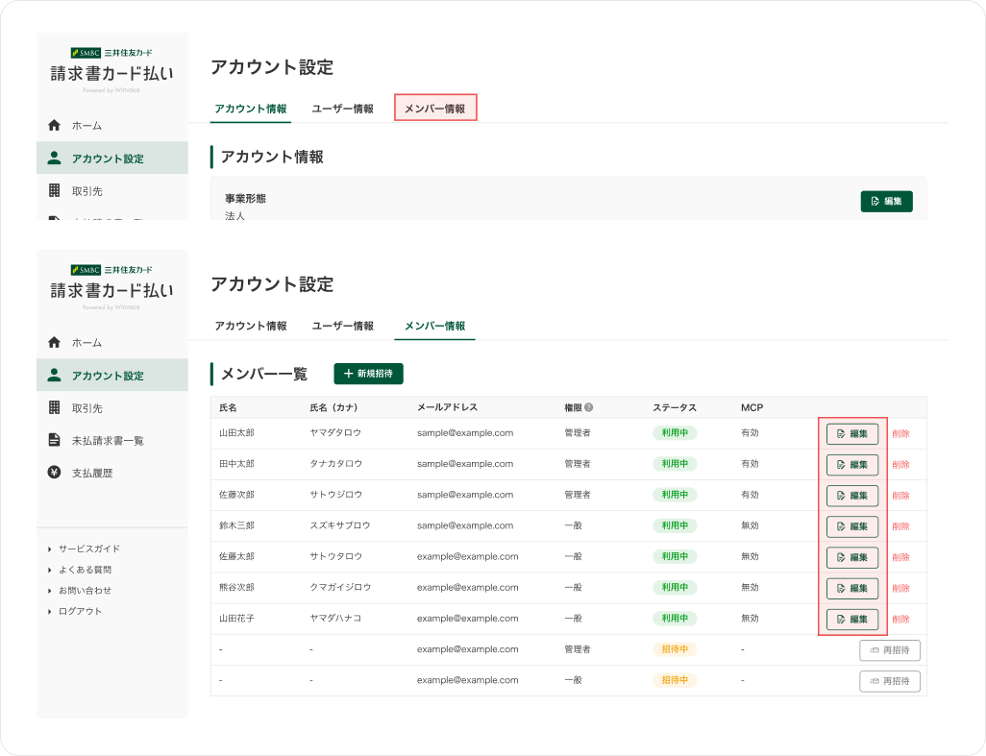Click the ステータス column header

pyautogui.click(x=675, y=407)
